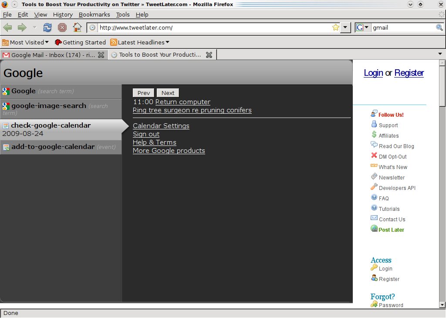Click the Developers API wrench icon
This screenshot has height=318, width=446.
point(374,187)
